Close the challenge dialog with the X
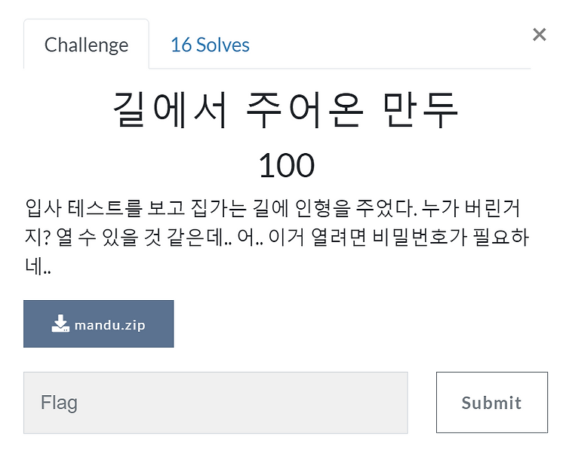 click(540, 35)
